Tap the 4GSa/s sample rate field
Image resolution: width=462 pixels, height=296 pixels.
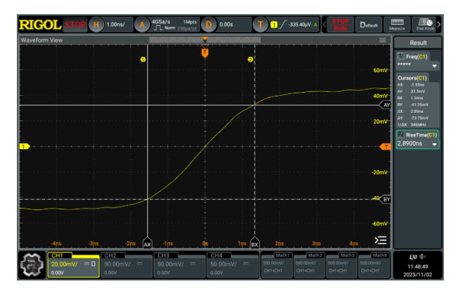coord(161,22)
